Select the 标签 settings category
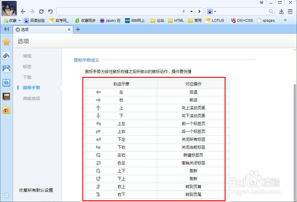 point(27,67)
